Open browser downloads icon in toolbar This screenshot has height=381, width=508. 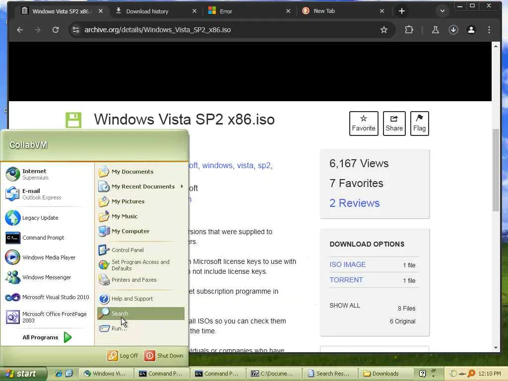pyautogui.click(x=453, y=30)
